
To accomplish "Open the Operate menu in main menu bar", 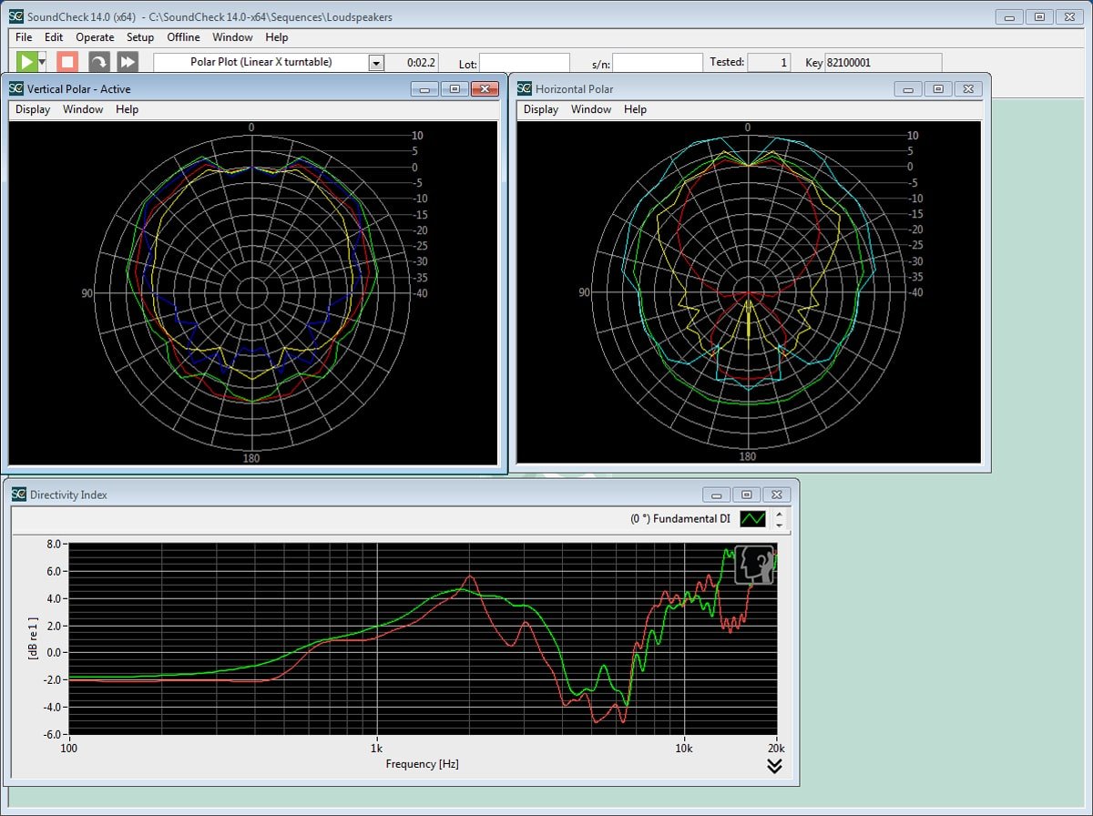I will click(95, 37).
